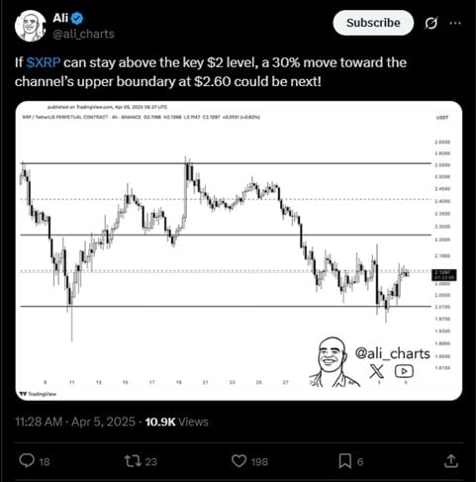Open the @ali_charts handle link

pos(83,34)
